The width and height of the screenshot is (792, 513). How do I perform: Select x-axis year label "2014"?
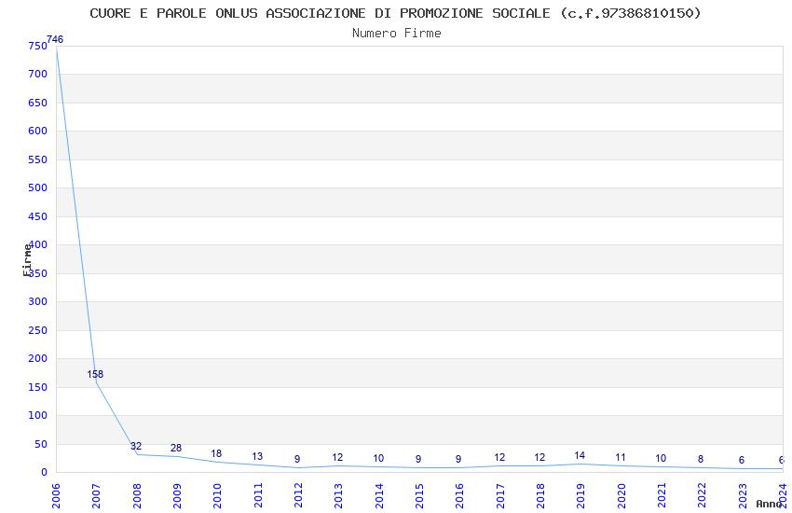click(x=379, y=495)
